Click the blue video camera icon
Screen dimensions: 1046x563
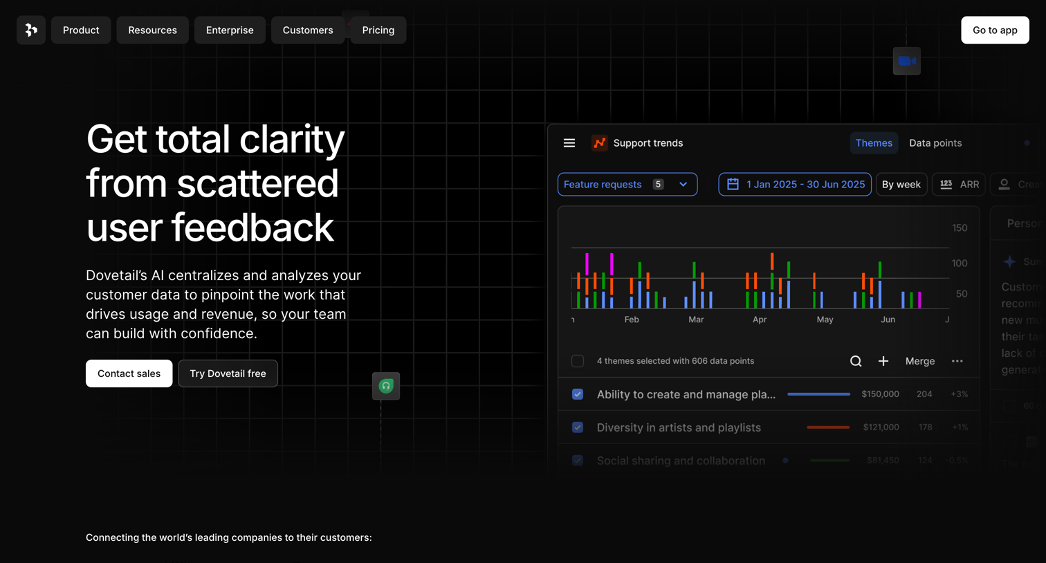click(x=907, y=61)
